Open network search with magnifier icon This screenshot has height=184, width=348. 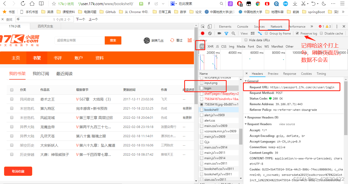(233, 34)
